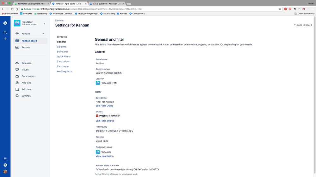Click Back to board link
This screenshot has height=177, width=316.
(x=303, y=25)
